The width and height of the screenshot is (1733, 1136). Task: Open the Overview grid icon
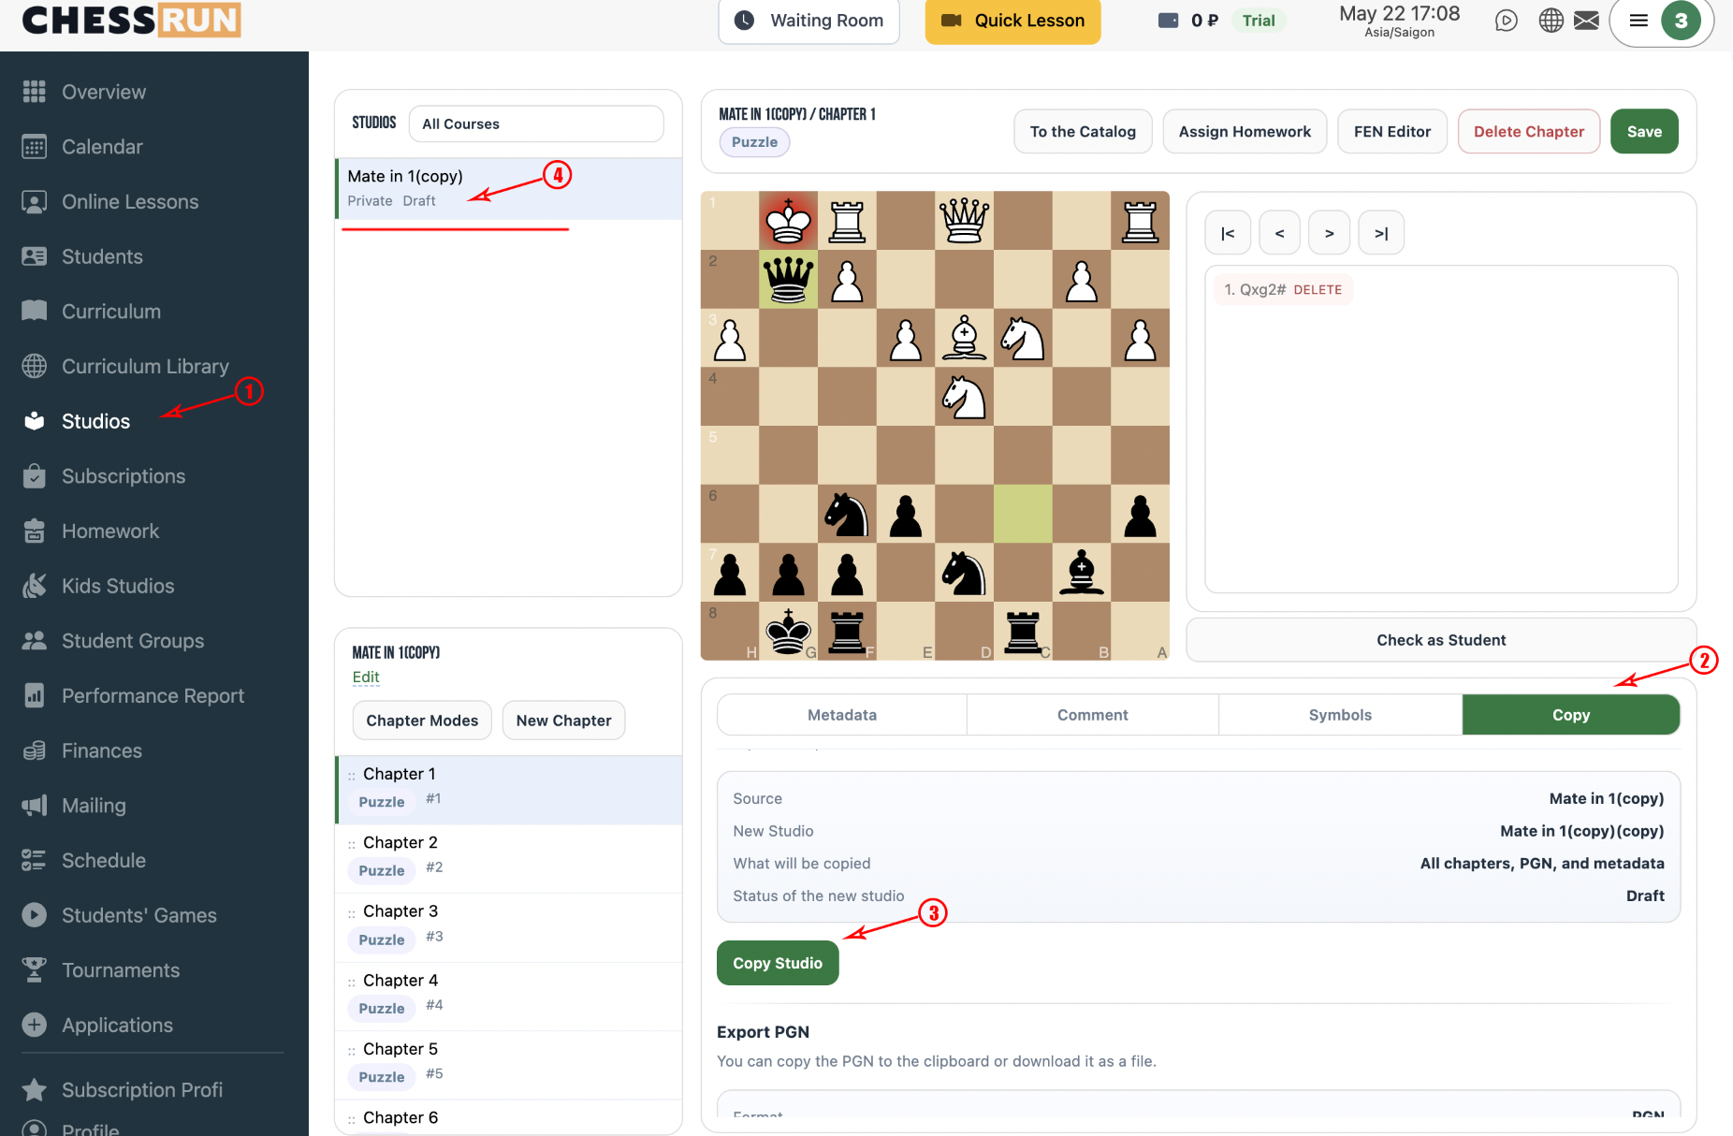pos(35,92)
